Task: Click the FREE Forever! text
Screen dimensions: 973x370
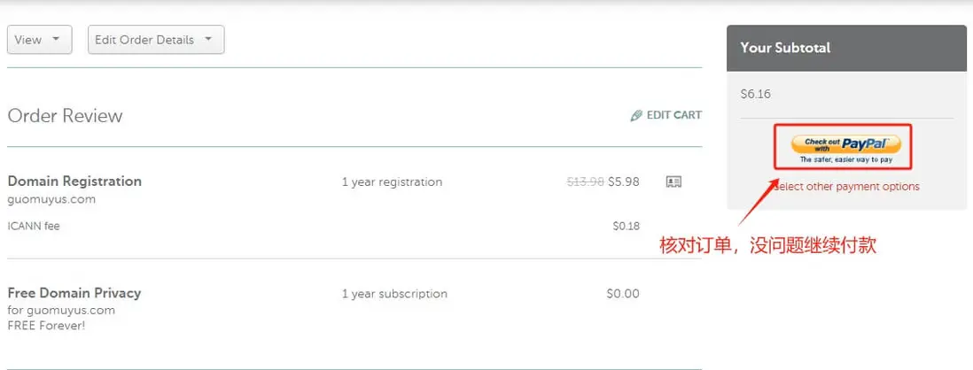Action: 46,325
